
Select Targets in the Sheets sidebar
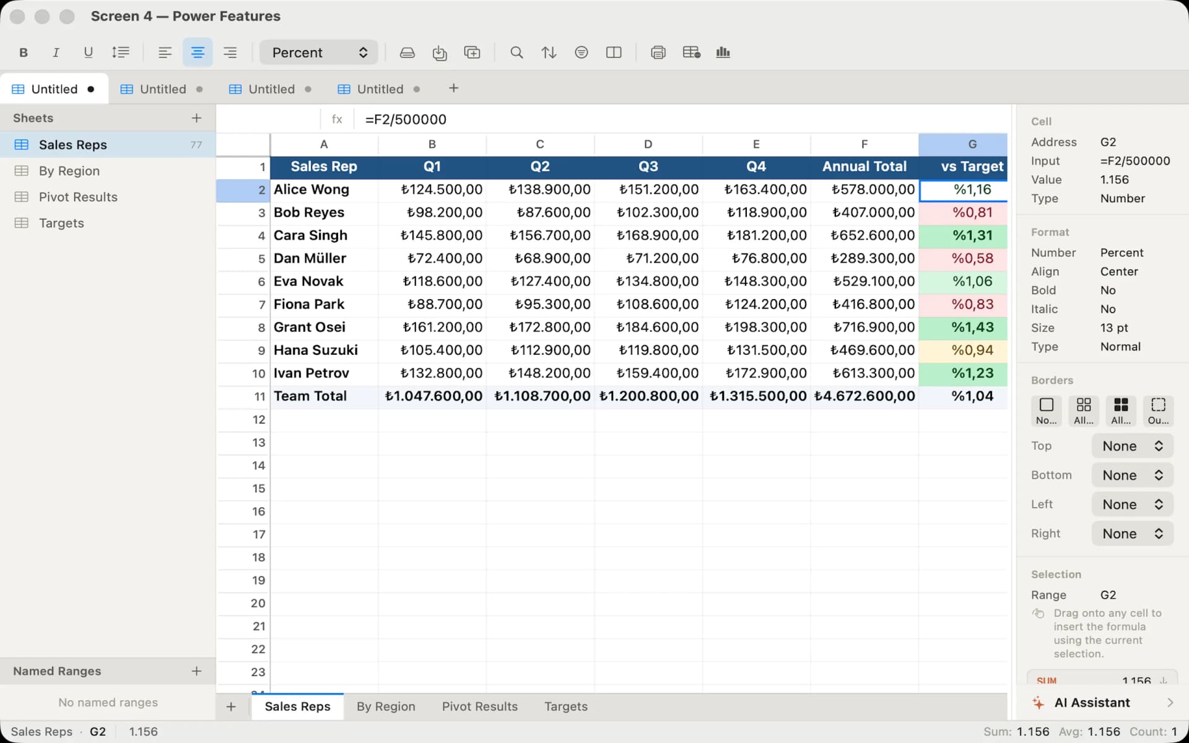[108, 223]
